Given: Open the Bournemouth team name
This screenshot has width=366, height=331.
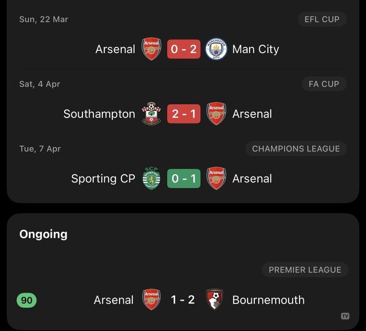Looking at the screenshot, I should (268, 300).
